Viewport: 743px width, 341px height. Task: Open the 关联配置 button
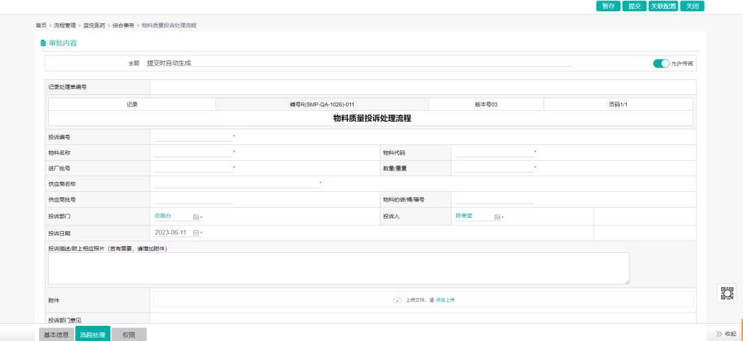tap(663, 6)
